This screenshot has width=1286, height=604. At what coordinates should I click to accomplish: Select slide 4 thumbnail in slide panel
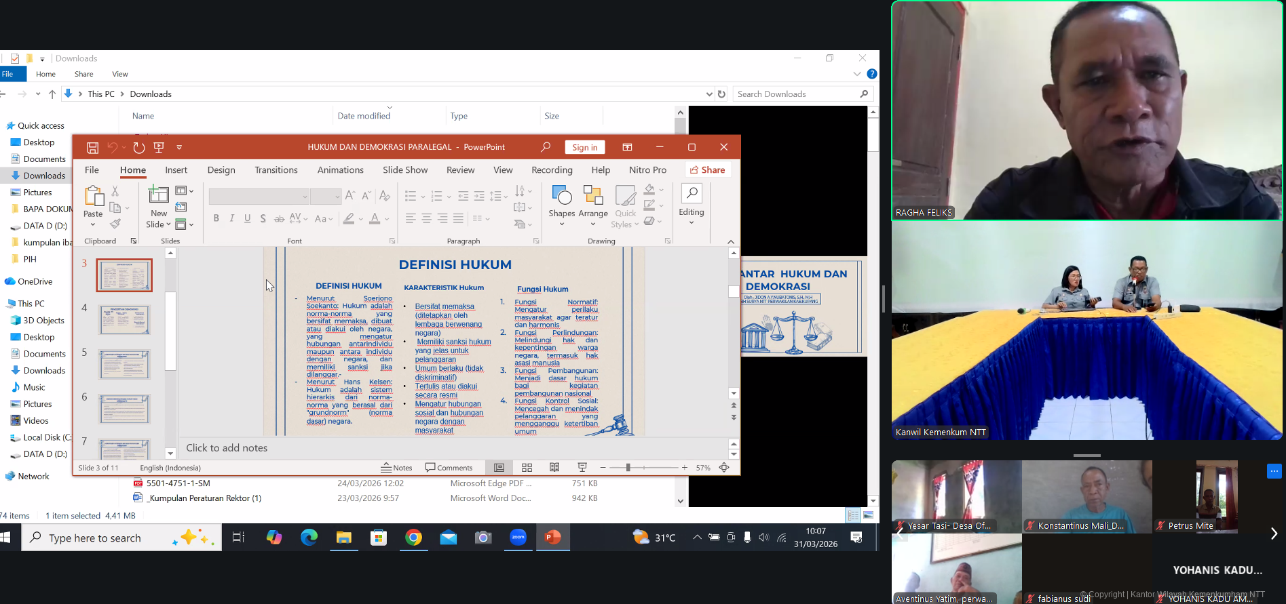(124, 320)
